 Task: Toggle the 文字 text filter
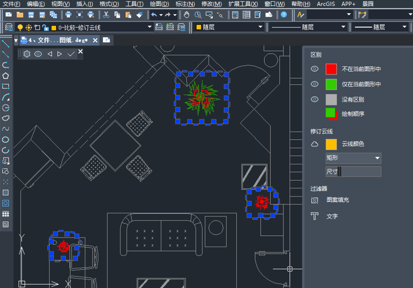point(314,216)
